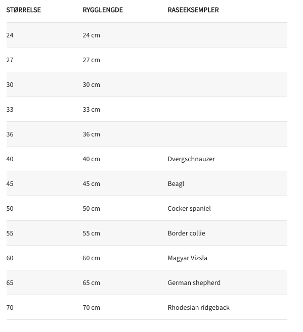Click the RYGGLENGDE column header
This screenshot has height=332, width=303.
coord(103,10)
